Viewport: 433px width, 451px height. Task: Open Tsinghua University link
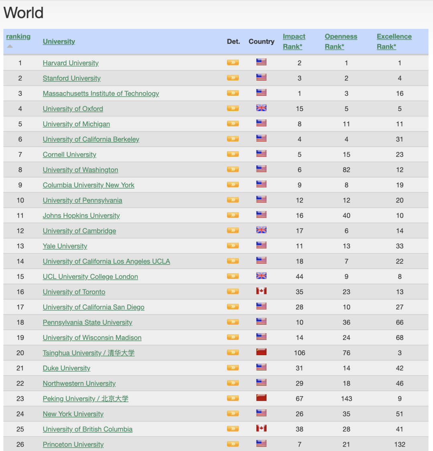(89, 353)
